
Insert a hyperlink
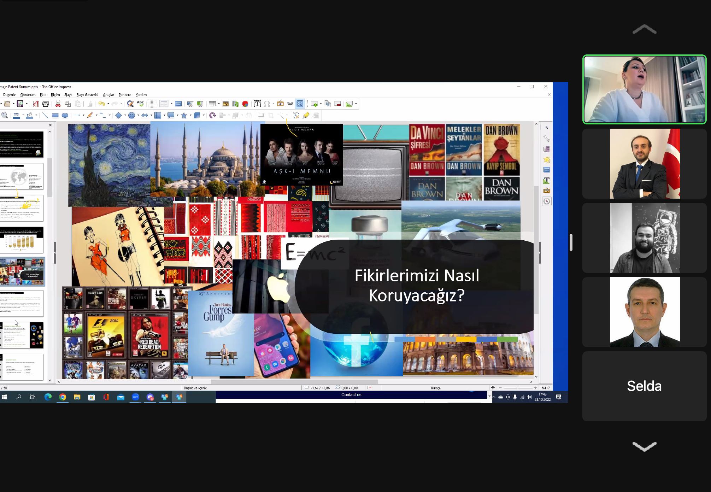[290, 104]
